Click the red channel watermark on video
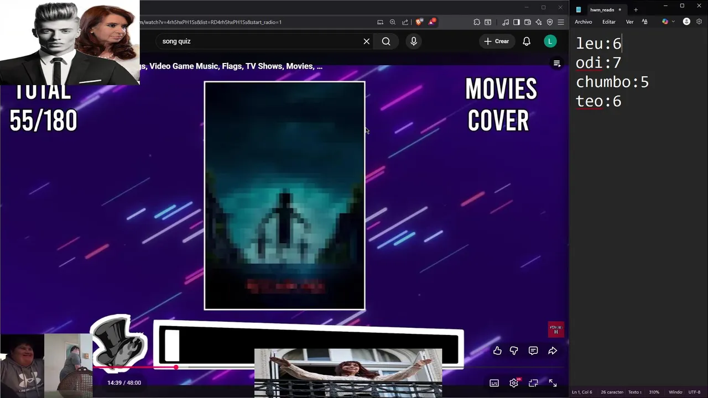The height and width of the screenshot is (398, 708). (556, 329)
